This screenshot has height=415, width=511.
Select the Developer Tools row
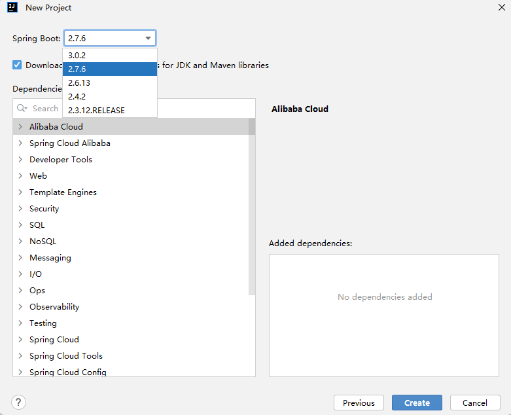tap(131, 159)
